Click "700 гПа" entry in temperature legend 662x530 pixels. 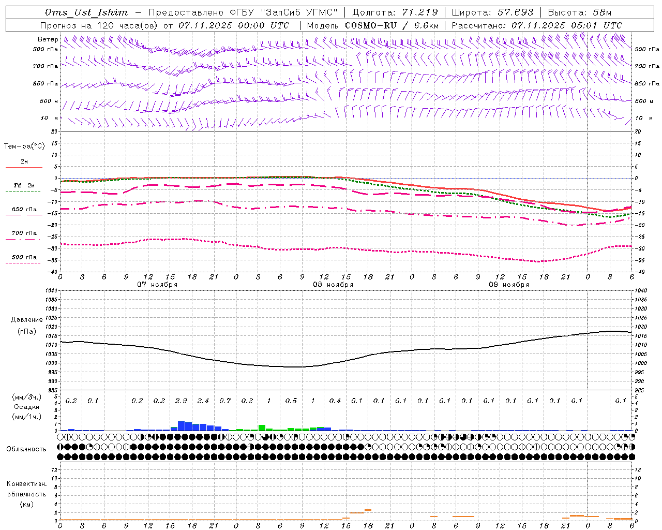24,233
